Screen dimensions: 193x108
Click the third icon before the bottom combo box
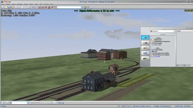(10, 103)
